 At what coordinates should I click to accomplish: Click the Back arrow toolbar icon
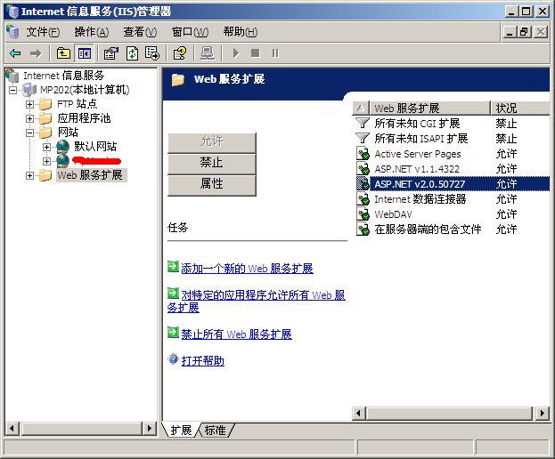pos(15,53)
